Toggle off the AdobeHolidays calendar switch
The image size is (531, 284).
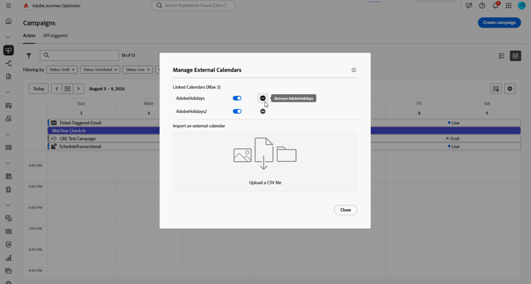237,98
